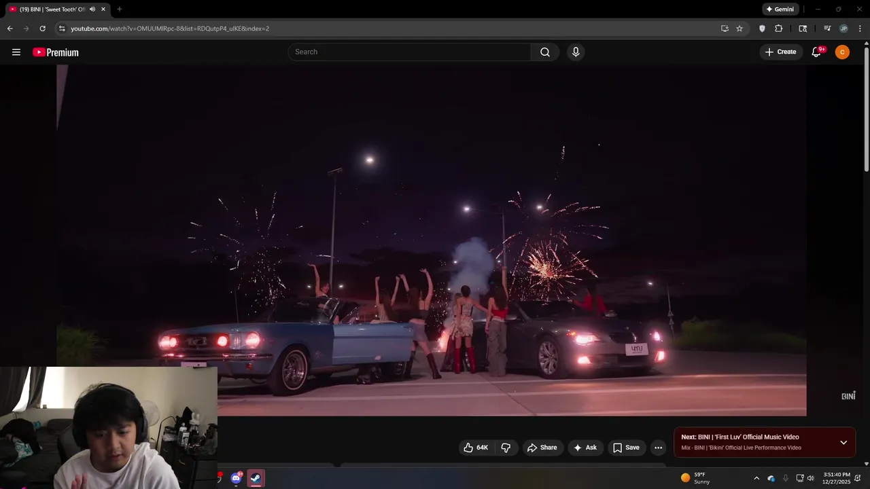Expand the Next playlist panel chevron

(x=843, y=443)
